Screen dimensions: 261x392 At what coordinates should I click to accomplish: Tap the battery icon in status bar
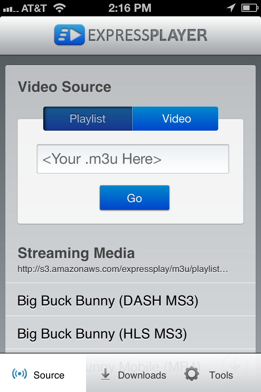(x=250, y=8)
